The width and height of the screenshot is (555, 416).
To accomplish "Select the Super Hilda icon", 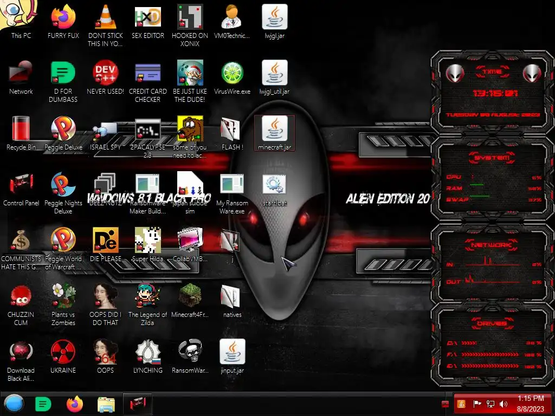I will [x=147, y=245].
